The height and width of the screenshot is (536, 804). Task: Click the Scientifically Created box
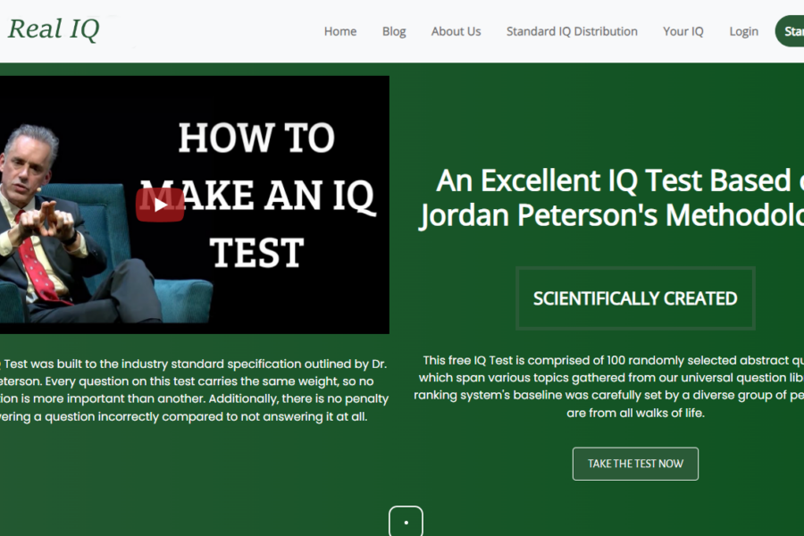coord(635,298)
